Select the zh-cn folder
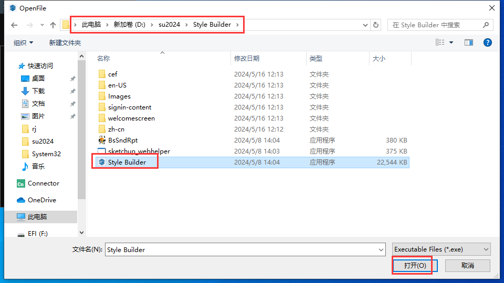 (116, 129)
